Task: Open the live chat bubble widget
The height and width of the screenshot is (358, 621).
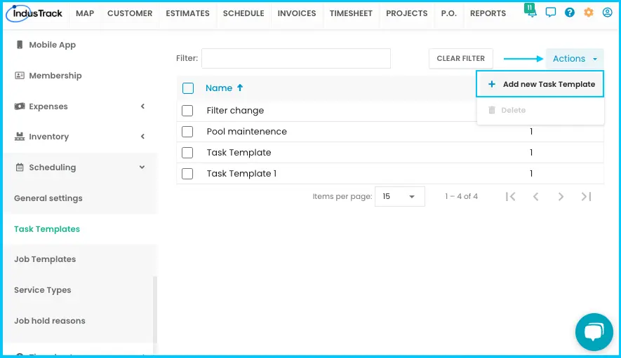Action: [x=594, y=332]
